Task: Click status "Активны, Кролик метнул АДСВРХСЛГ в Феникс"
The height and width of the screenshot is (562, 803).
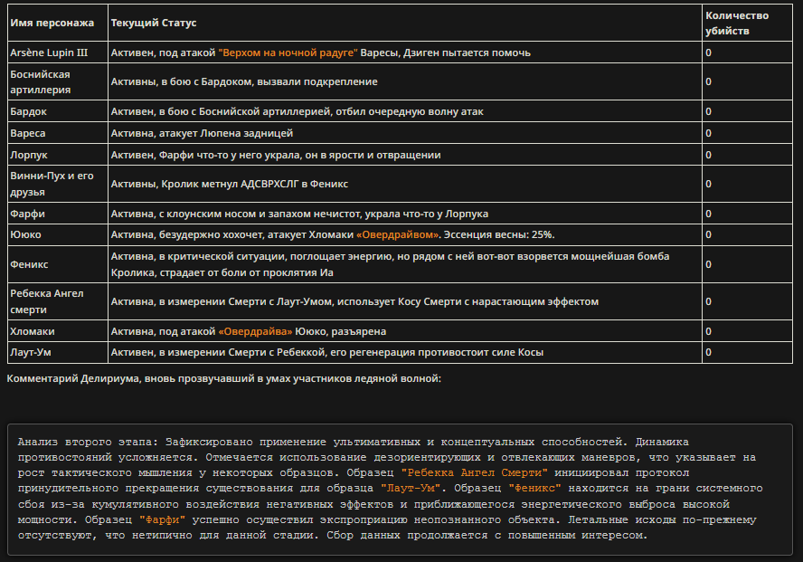Action: (230, 184)
